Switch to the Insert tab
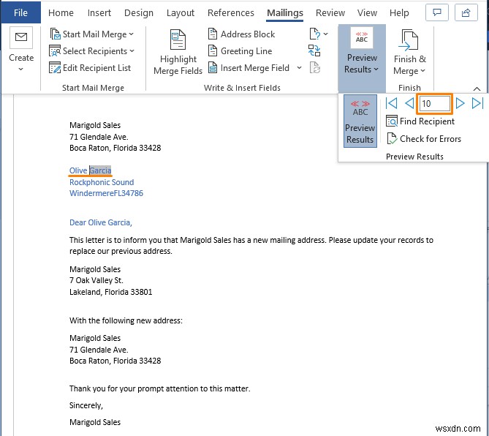This screenshot has height=436, width=489. [99, 12]
